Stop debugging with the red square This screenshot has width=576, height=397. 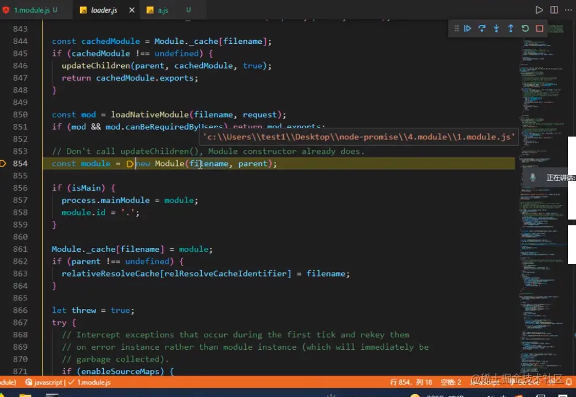[x=539, y=29]
